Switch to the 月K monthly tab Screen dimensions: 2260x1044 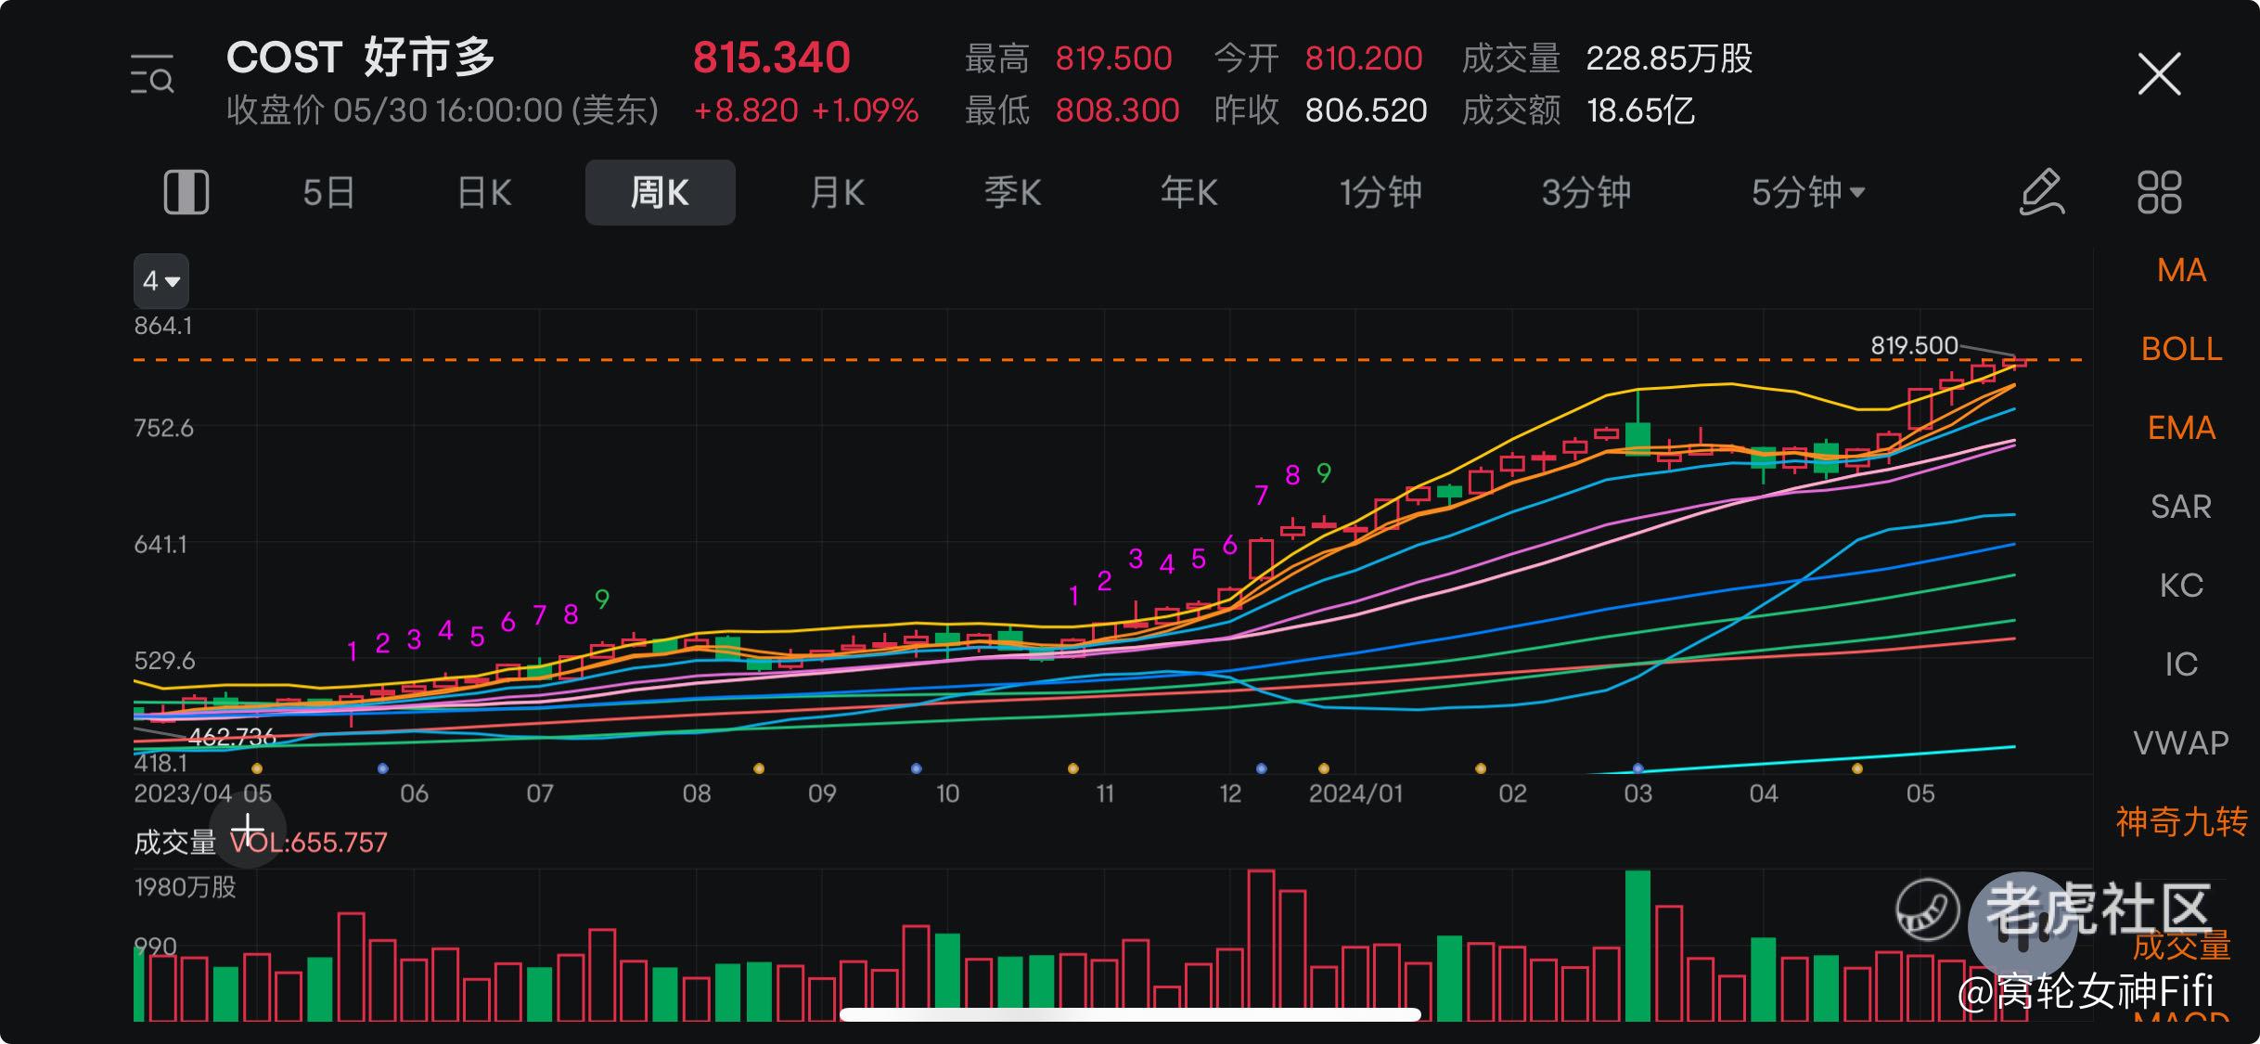tap(837, 193)
